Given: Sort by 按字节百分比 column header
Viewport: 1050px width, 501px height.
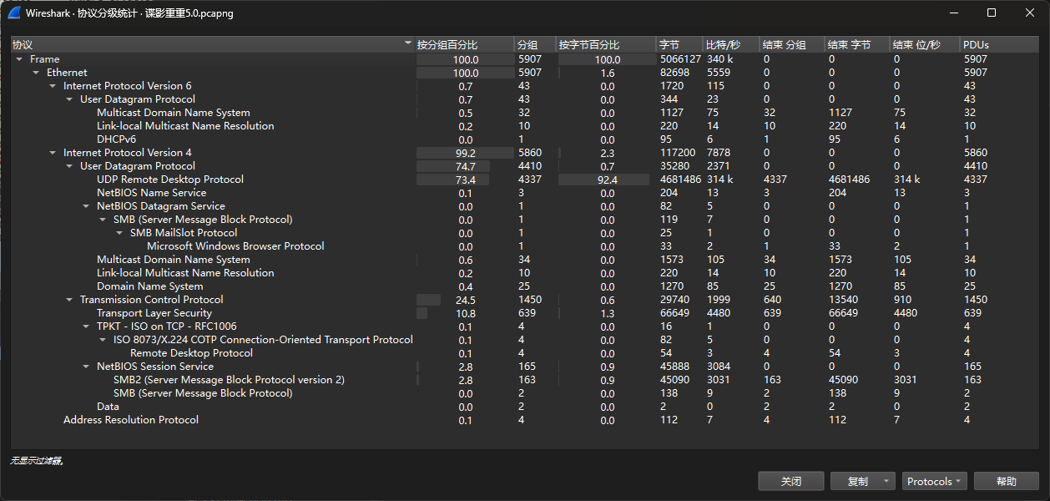Looking at the screenshot, I should tap(605, 44).
